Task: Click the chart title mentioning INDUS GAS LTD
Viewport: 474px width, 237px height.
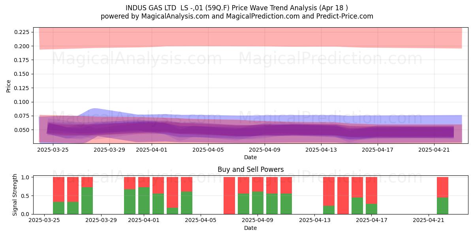Action: 237,8
